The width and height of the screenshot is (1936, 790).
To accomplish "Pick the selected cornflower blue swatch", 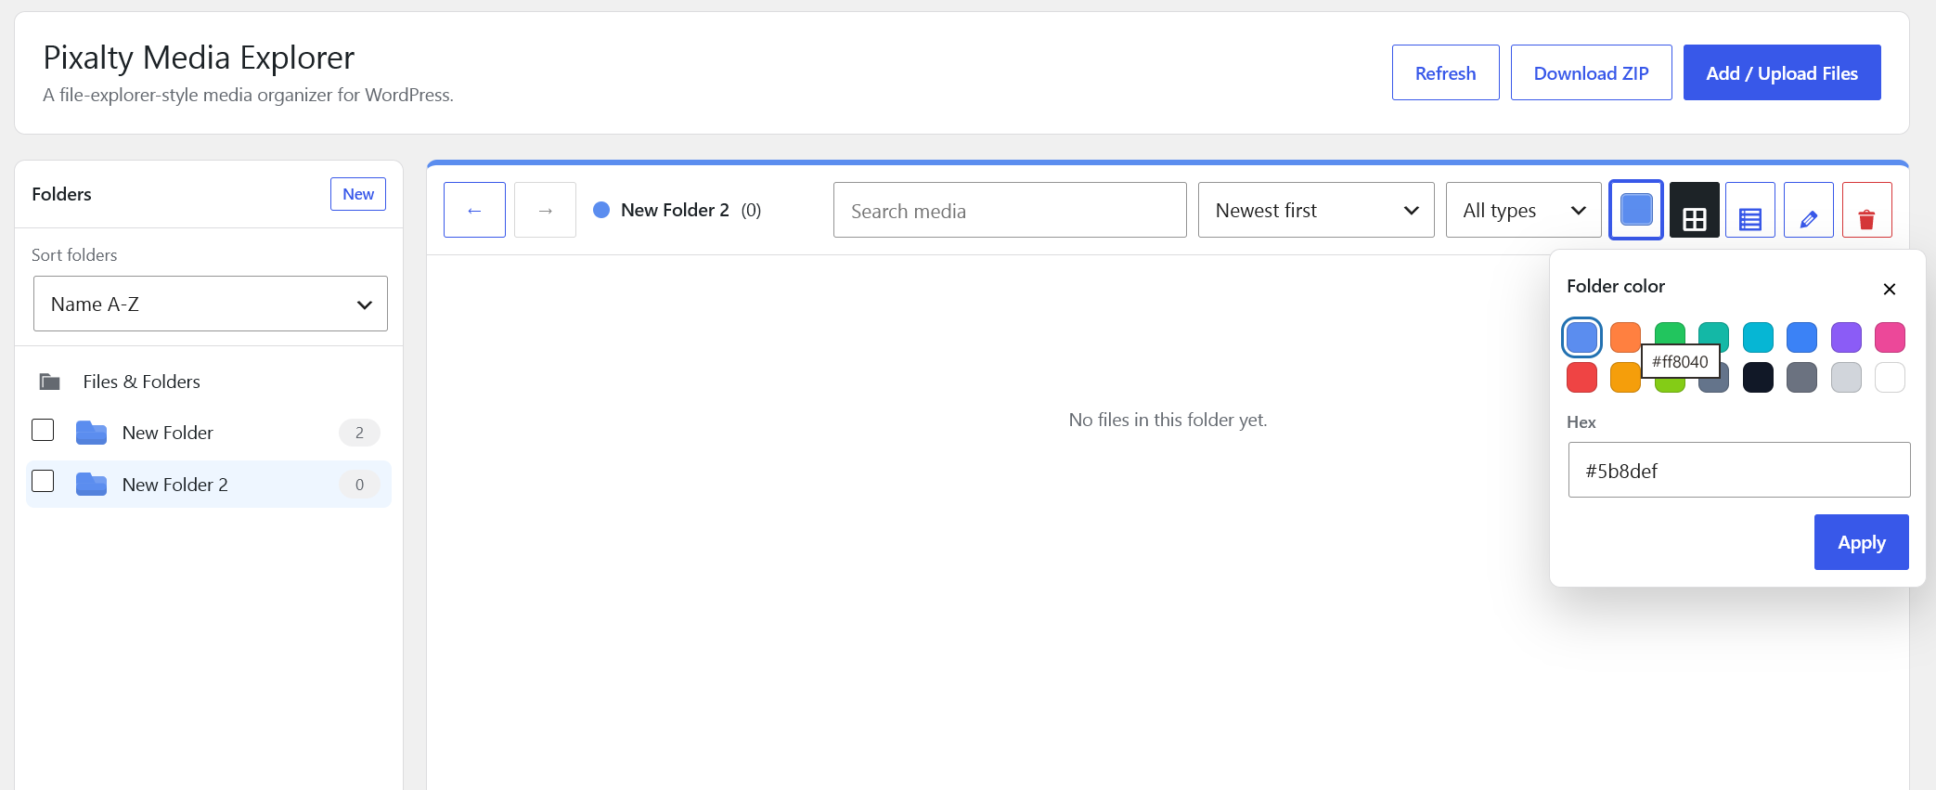I will 1581,337.
